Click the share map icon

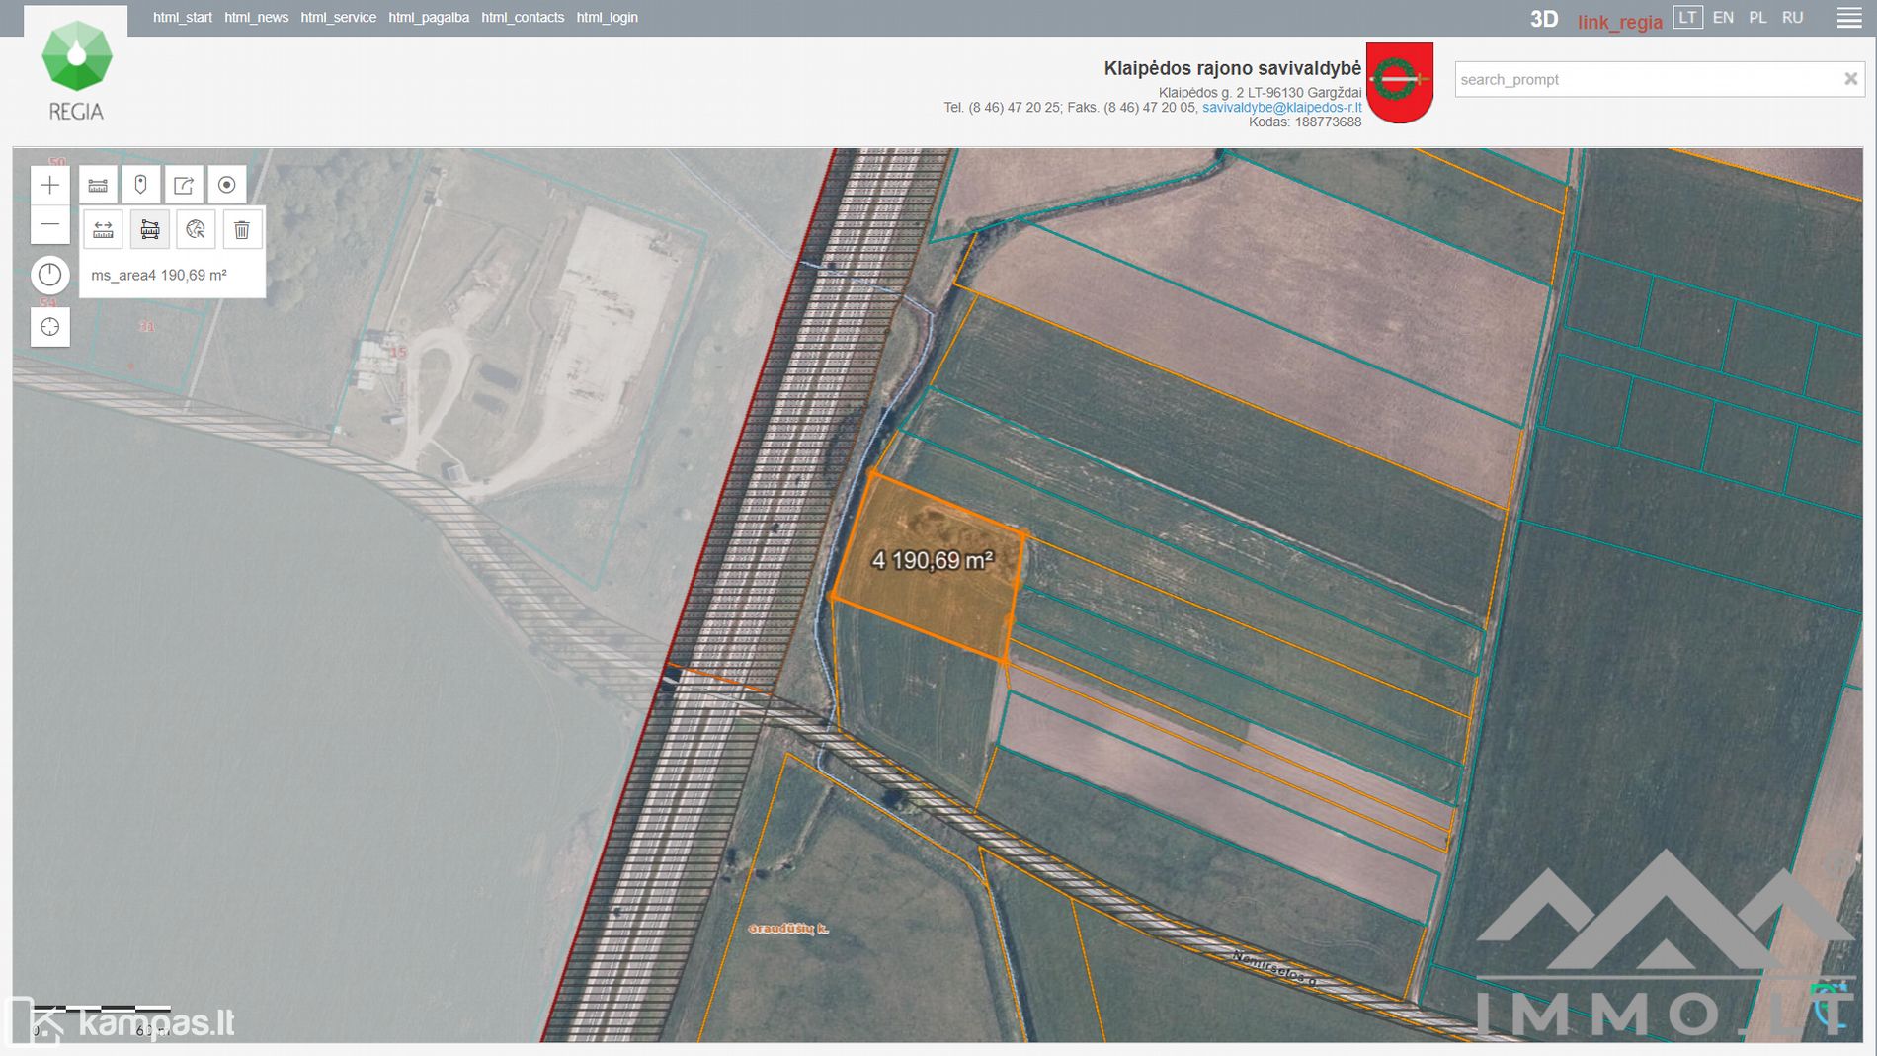(184, 185)
